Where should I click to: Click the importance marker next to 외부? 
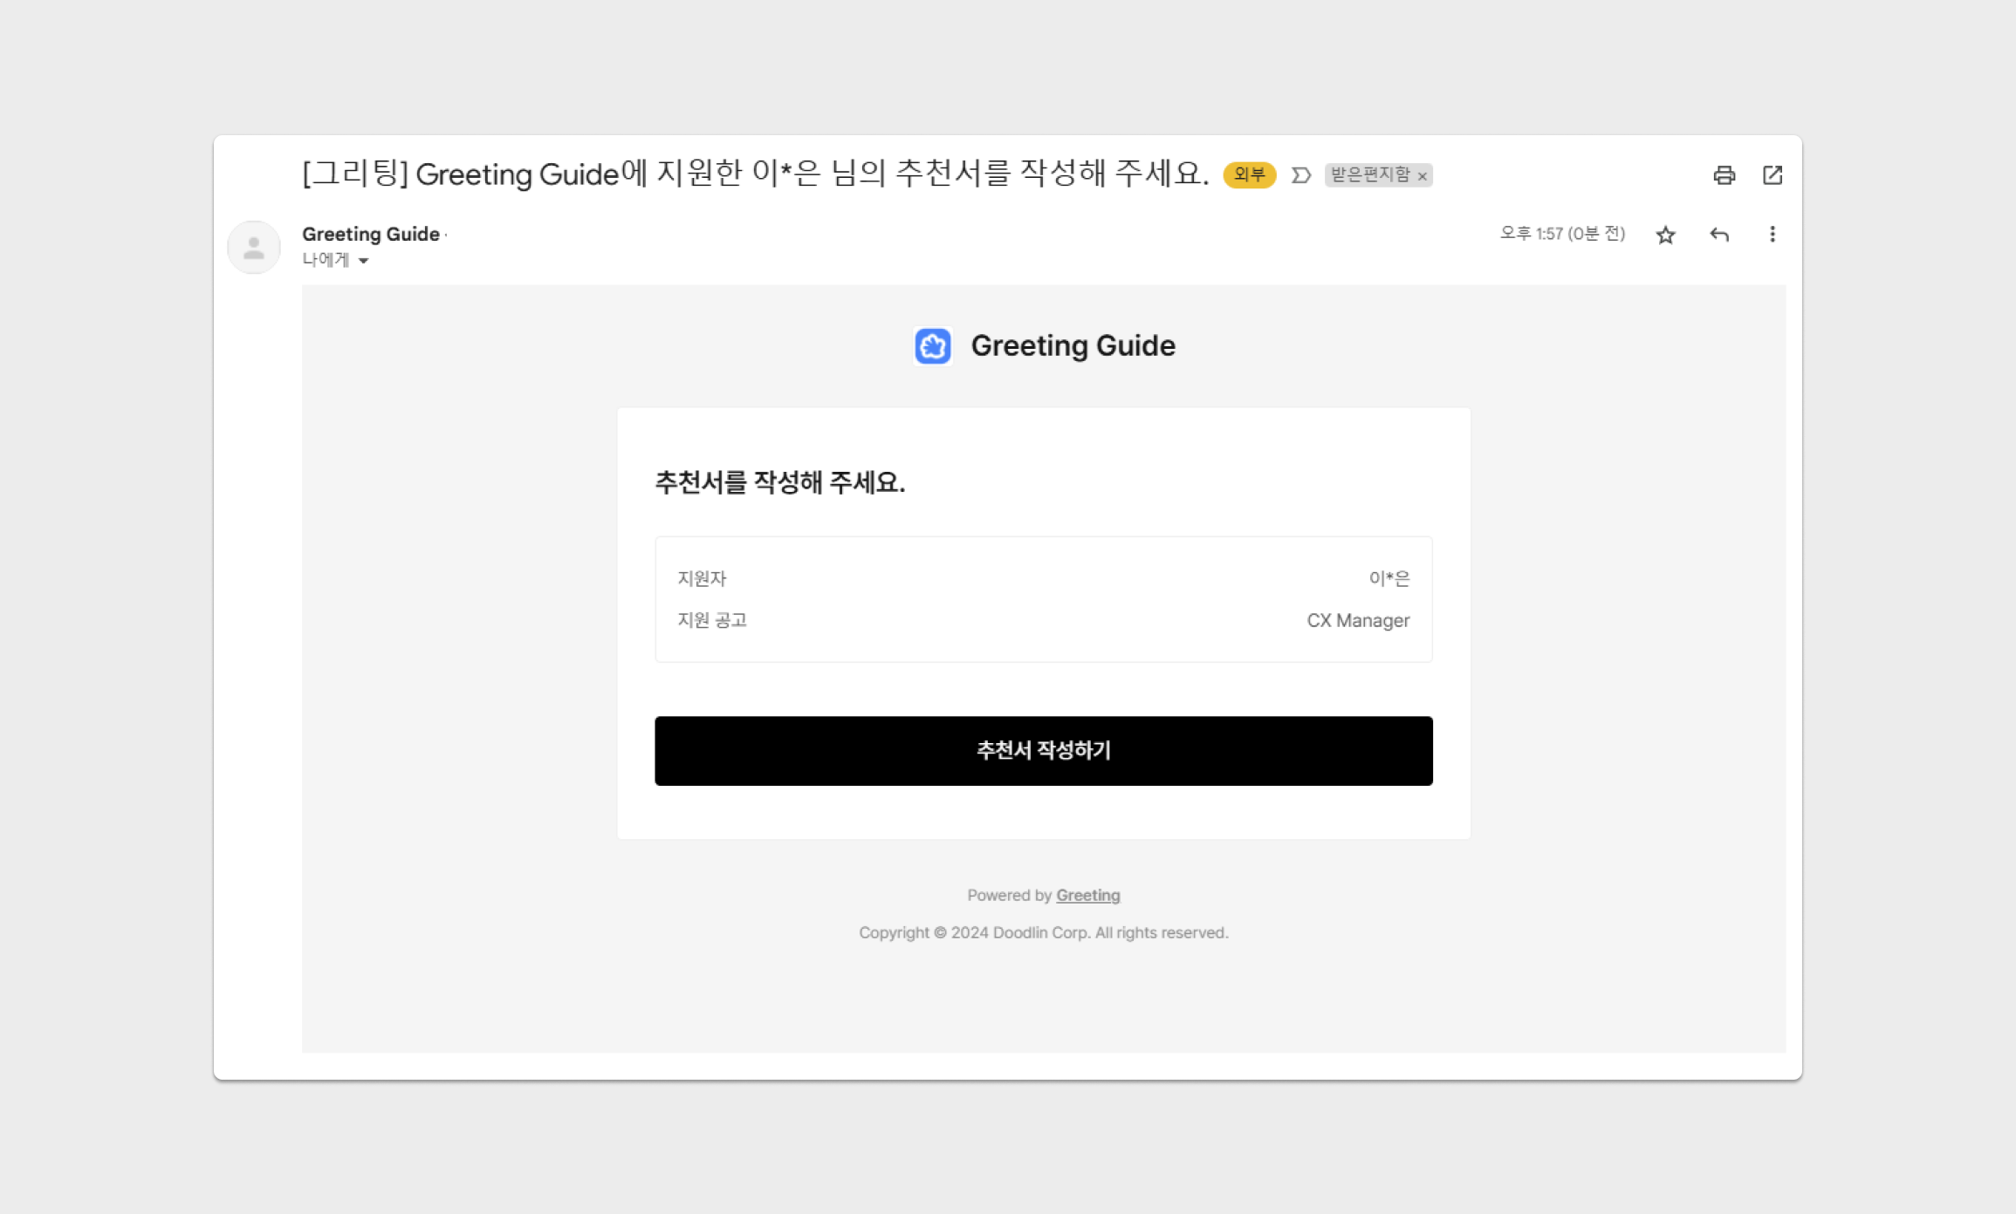pos(1300,175)
